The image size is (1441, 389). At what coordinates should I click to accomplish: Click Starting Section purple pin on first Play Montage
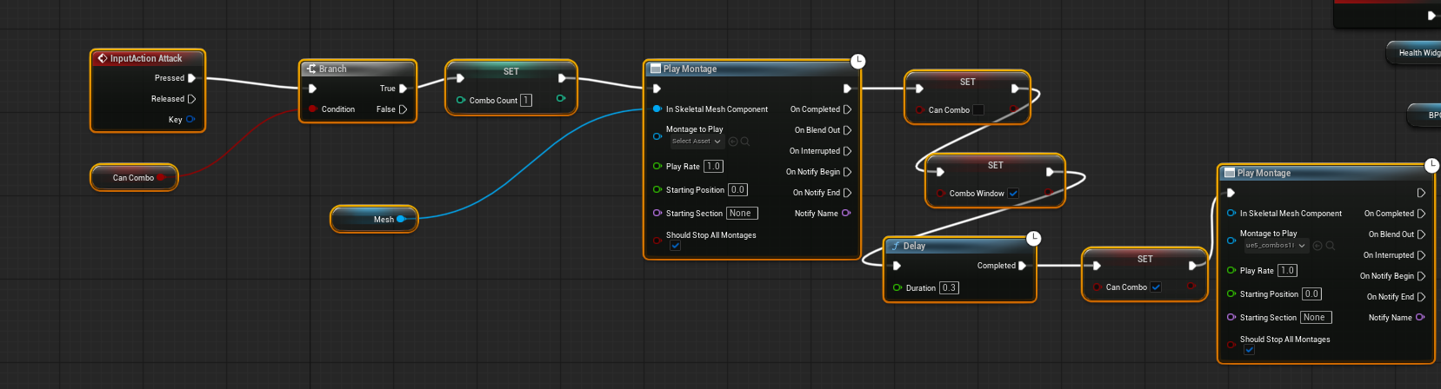(x=657, y=214)
